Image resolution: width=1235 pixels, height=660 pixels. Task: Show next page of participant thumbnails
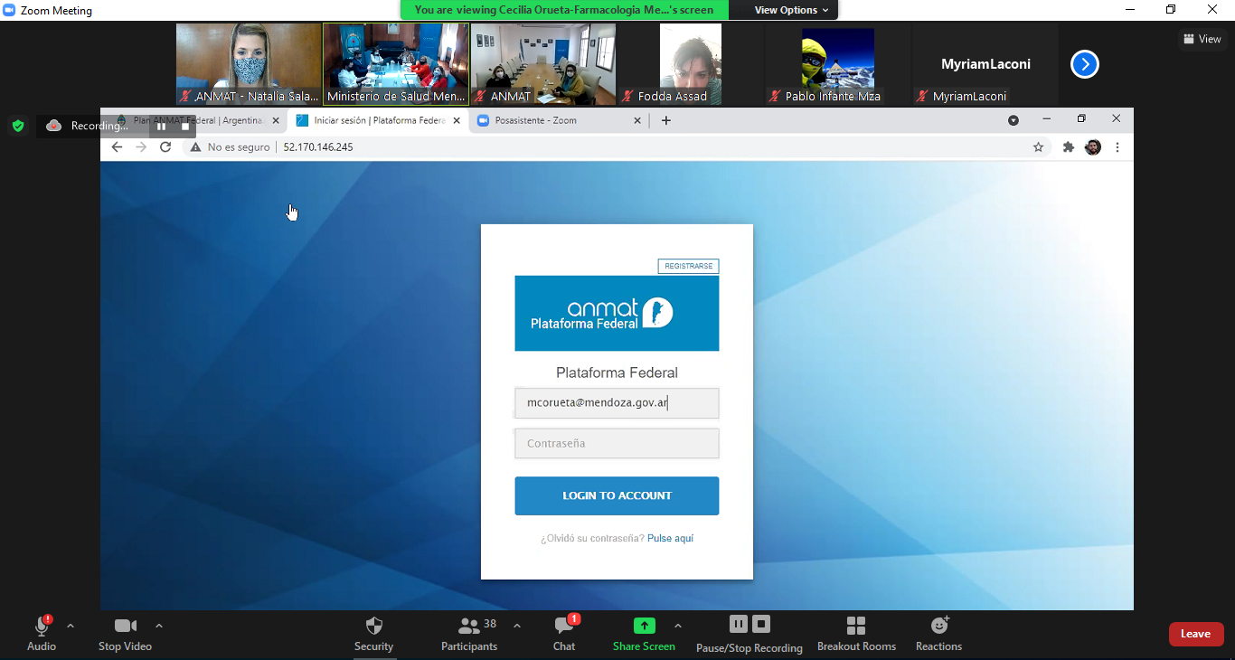point(1084,64)
